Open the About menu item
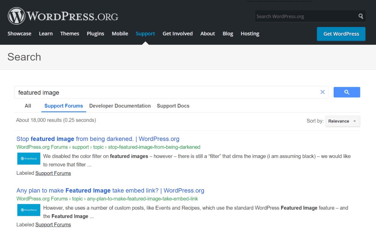The width and height of the screenshot is (376, 231). [x=208, y=34]
